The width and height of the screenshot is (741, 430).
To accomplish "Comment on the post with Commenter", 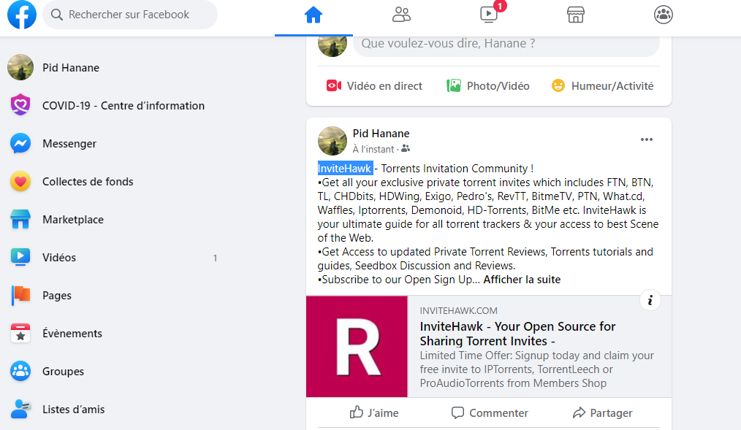I will tap(489, 413).
